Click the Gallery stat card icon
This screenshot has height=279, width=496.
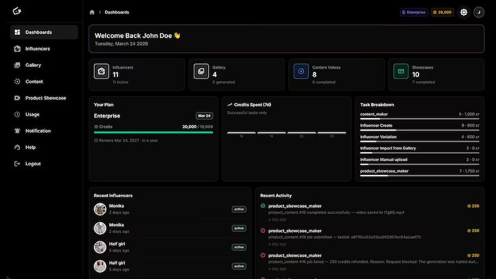click(201, 71)
